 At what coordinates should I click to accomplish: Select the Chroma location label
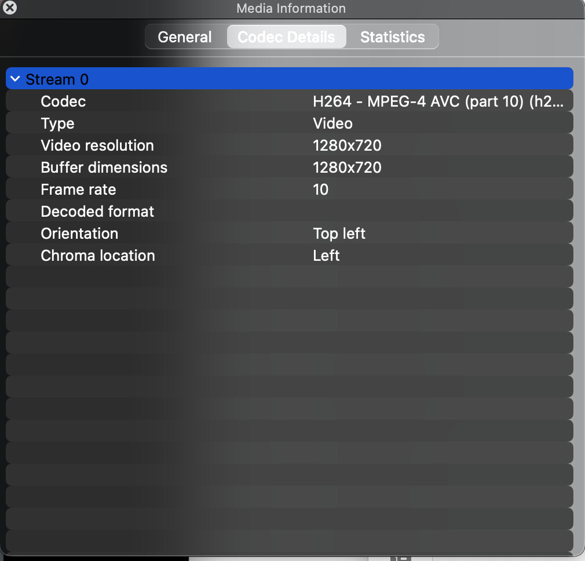(98, 256)
